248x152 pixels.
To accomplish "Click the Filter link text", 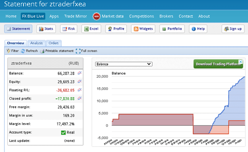I will coord(15,51).
